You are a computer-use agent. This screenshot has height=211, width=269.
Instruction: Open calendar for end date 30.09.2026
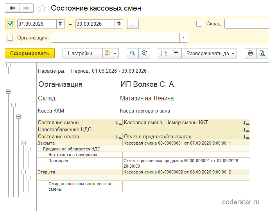119,24
